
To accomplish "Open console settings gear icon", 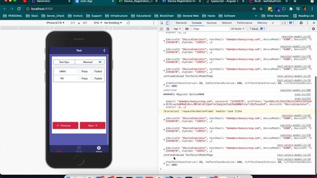I will [x=314, y=29].
